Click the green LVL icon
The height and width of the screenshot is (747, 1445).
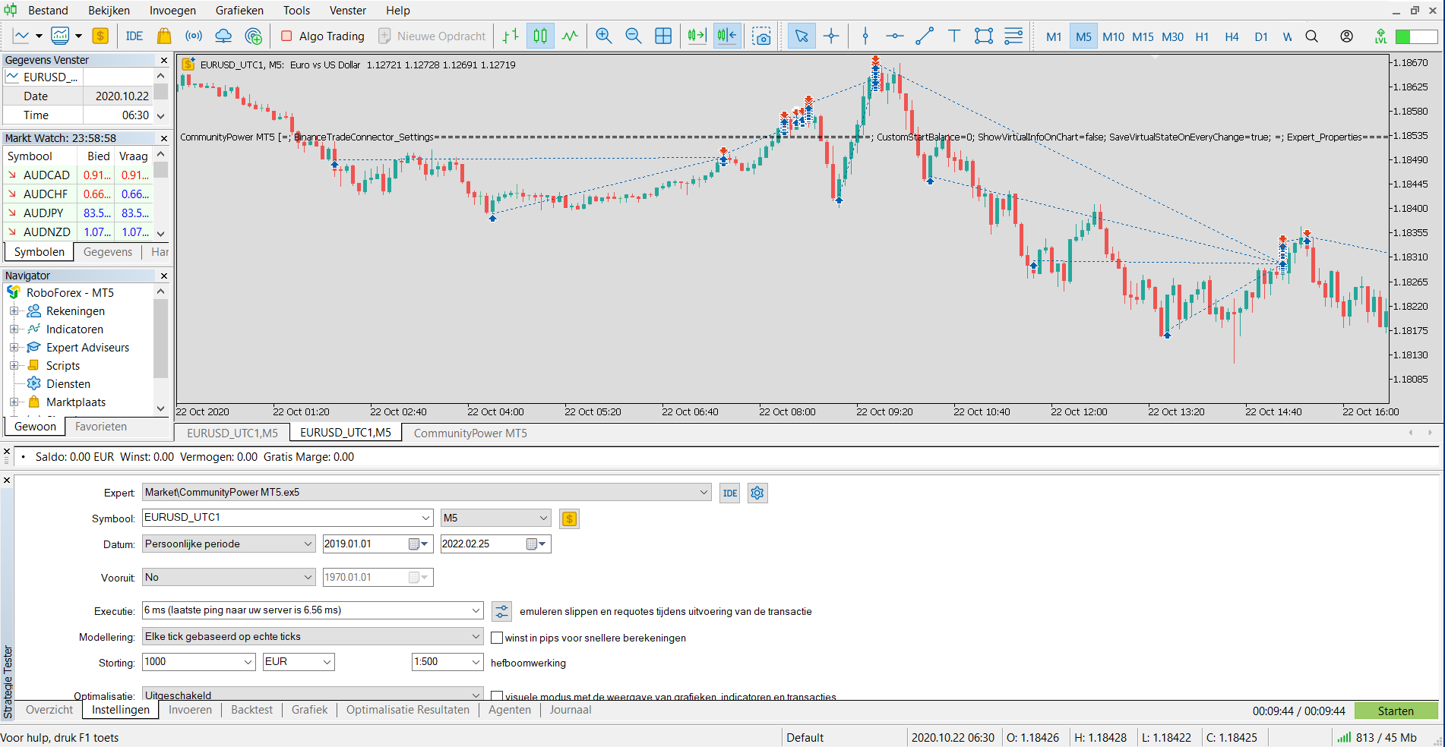coord(1381,36)
